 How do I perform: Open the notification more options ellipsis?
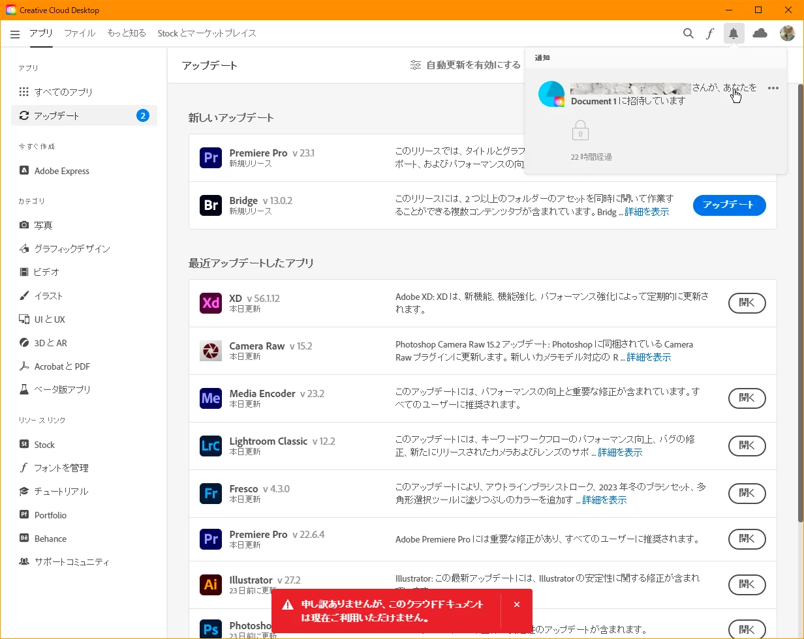[x=773, y=88]
